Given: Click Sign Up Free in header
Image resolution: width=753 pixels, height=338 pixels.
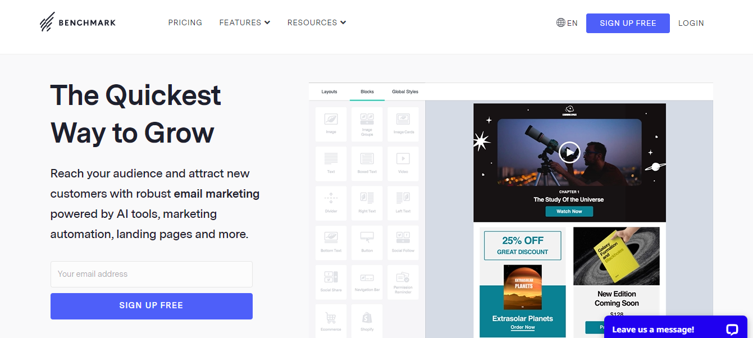Looking at the screenshot, I should tap(628, 23).
